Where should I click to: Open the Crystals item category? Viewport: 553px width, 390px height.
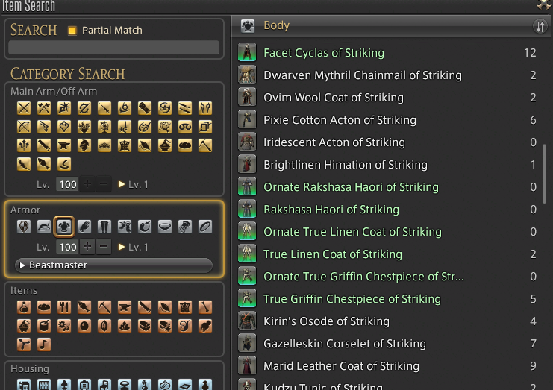click(104, 326)
